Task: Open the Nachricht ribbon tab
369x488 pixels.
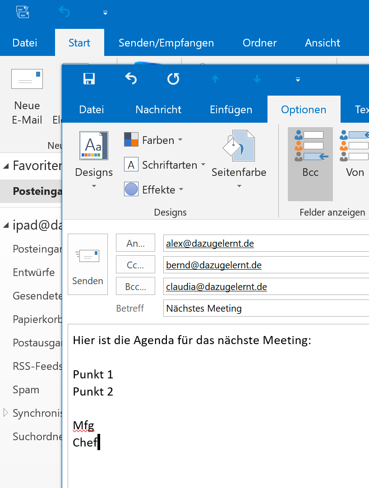Action: pos(158,110)
